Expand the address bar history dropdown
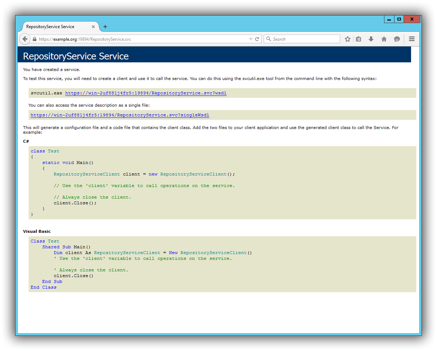 [x=251, y=39]
